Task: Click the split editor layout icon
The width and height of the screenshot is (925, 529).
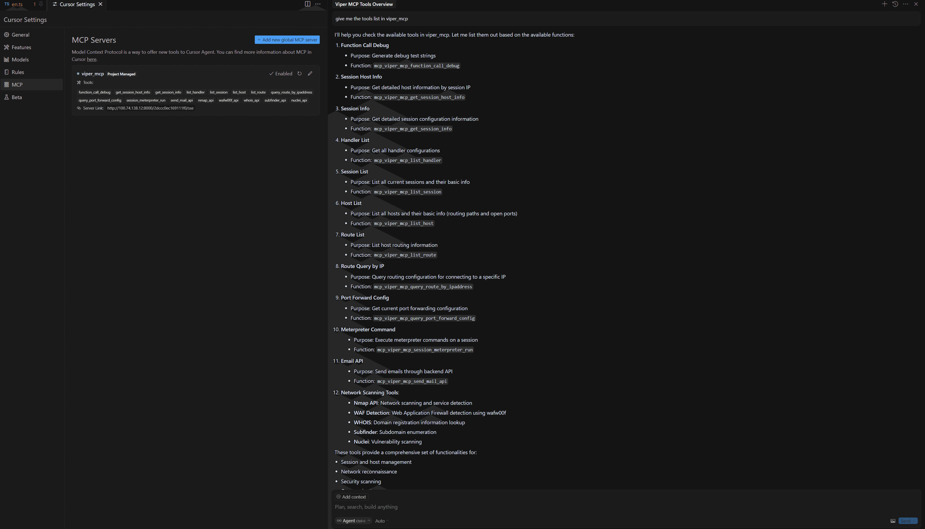Action: tap(307, 4)
